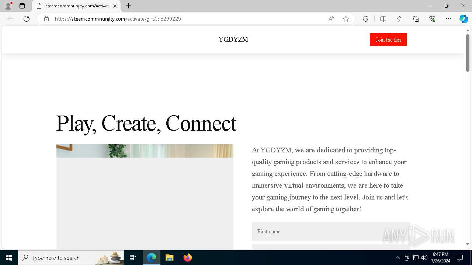Add page to favorites with star icon
472x265 pixels.
point(346,19)
